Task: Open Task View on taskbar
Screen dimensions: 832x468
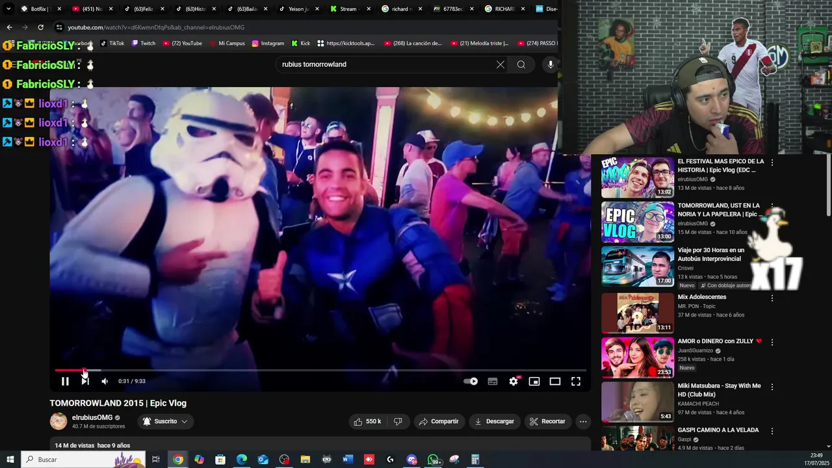Action: 156,460
